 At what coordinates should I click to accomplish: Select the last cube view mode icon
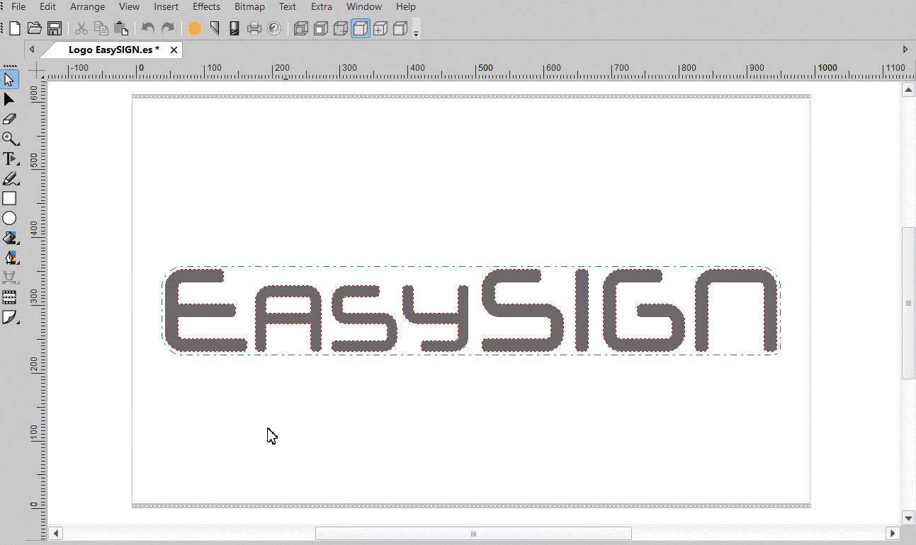pos(400,28)
